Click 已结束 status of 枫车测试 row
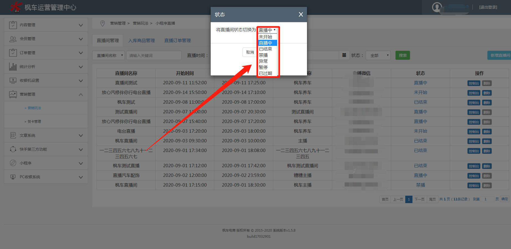 pyautogui.click(x=420, y=102)
